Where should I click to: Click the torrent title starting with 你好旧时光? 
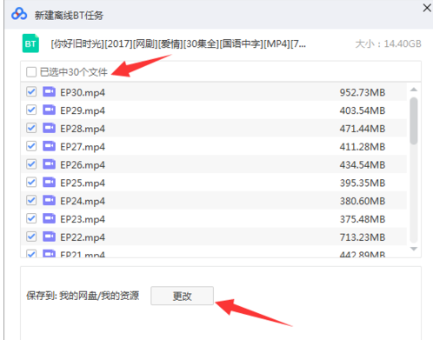(x=178, y=43)
